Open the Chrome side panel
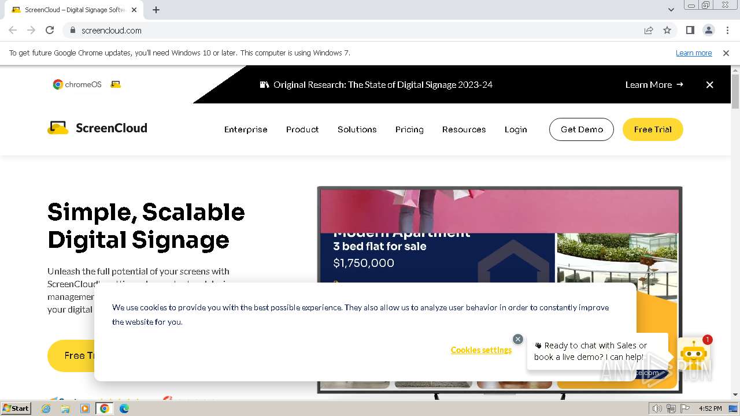The height and width of the screenshot is (416, 740). tap(690, 30)
